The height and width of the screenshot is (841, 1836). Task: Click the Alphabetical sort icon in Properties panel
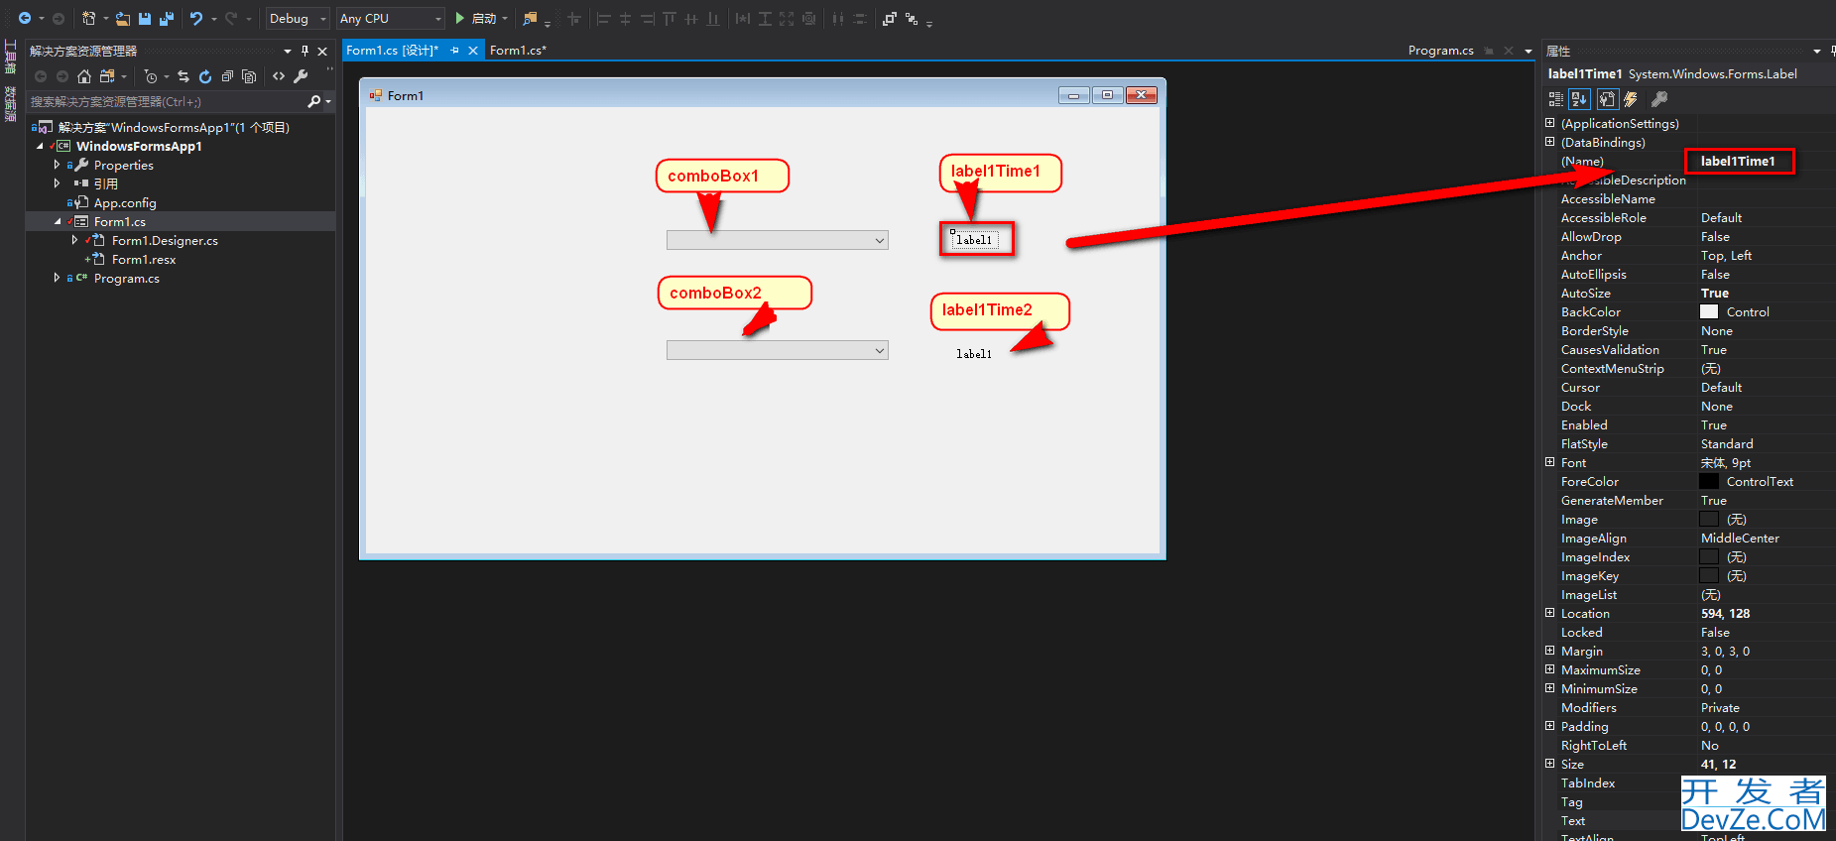tap(1579, 99)
